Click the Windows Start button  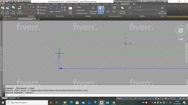[x=3, y=103]
